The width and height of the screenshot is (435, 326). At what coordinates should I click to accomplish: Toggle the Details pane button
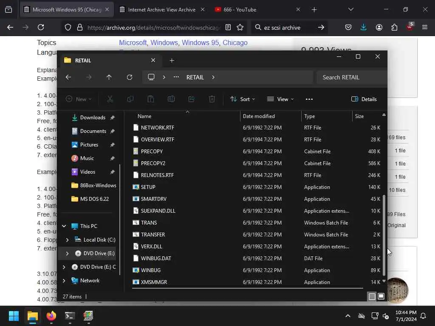[x=364, y=99]
